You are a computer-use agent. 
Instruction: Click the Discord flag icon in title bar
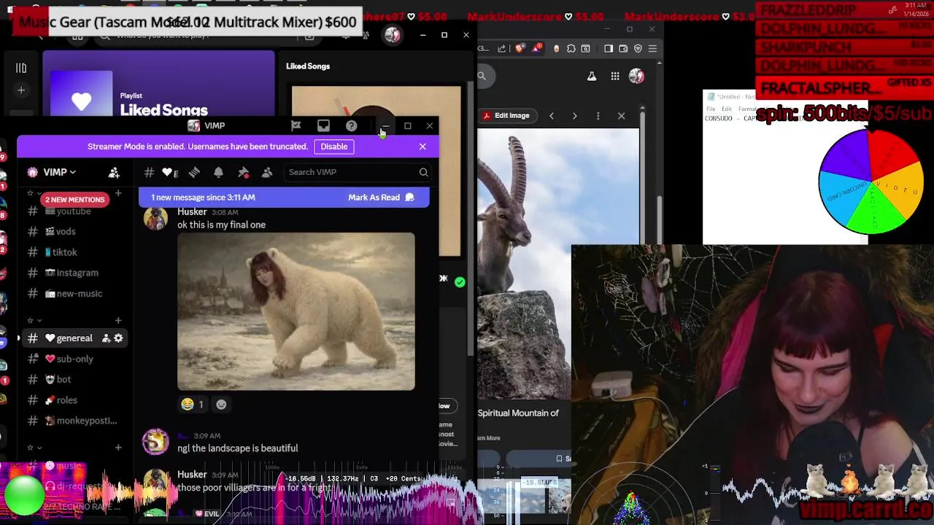[296, 125]
